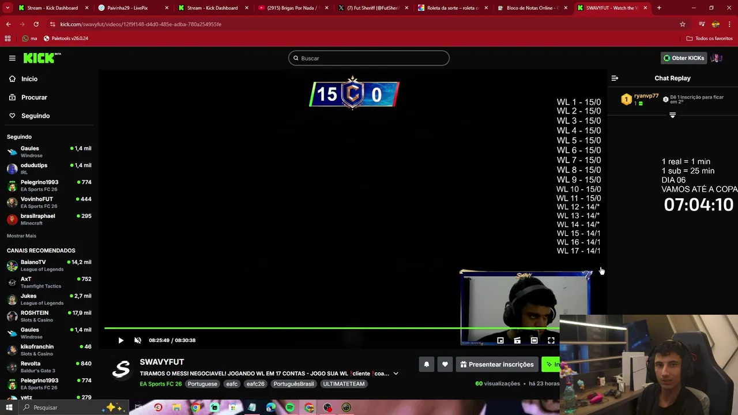This screenshot has height=415, width=738.
Task: Seek on the green video progress bar
Action: (x=332, y=329)
